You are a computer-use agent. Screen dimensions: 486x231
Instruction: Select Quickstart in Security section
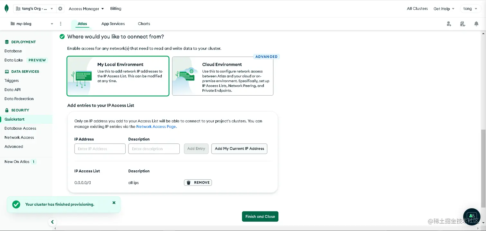[26, 119]
